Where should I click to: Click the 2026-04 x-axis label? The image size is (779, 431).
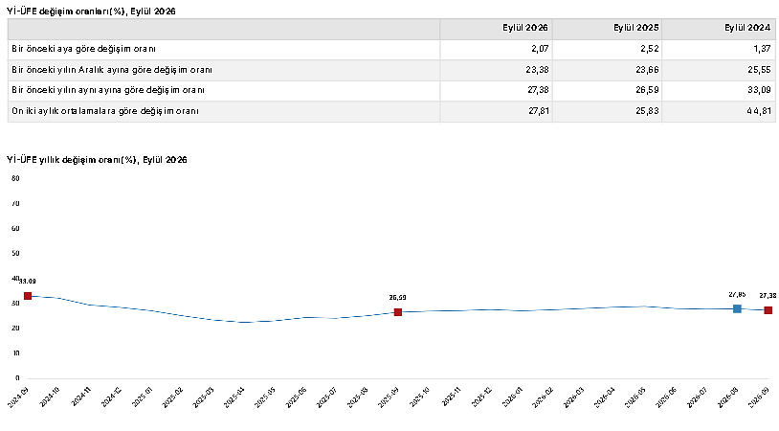[604, 397]
